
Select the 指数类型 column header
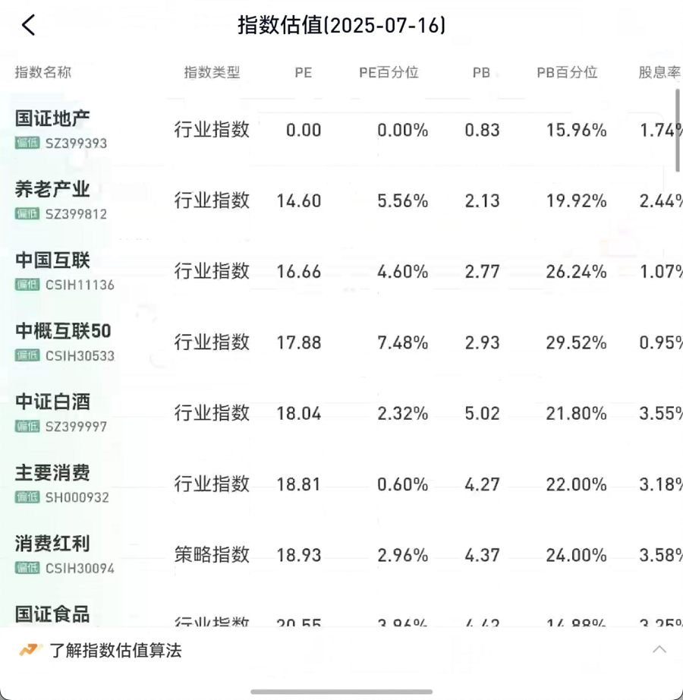(212, 72)
